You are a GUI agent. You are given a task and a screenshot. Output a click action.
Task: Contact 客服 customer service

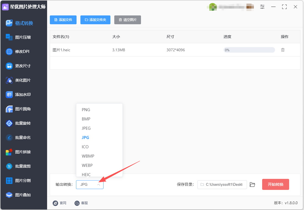click(x=81, y=203)
